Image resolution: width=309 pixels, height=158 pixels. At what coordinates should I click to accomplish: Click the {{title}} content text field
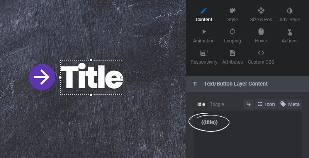pyautogui.click(x=248, y=134)
